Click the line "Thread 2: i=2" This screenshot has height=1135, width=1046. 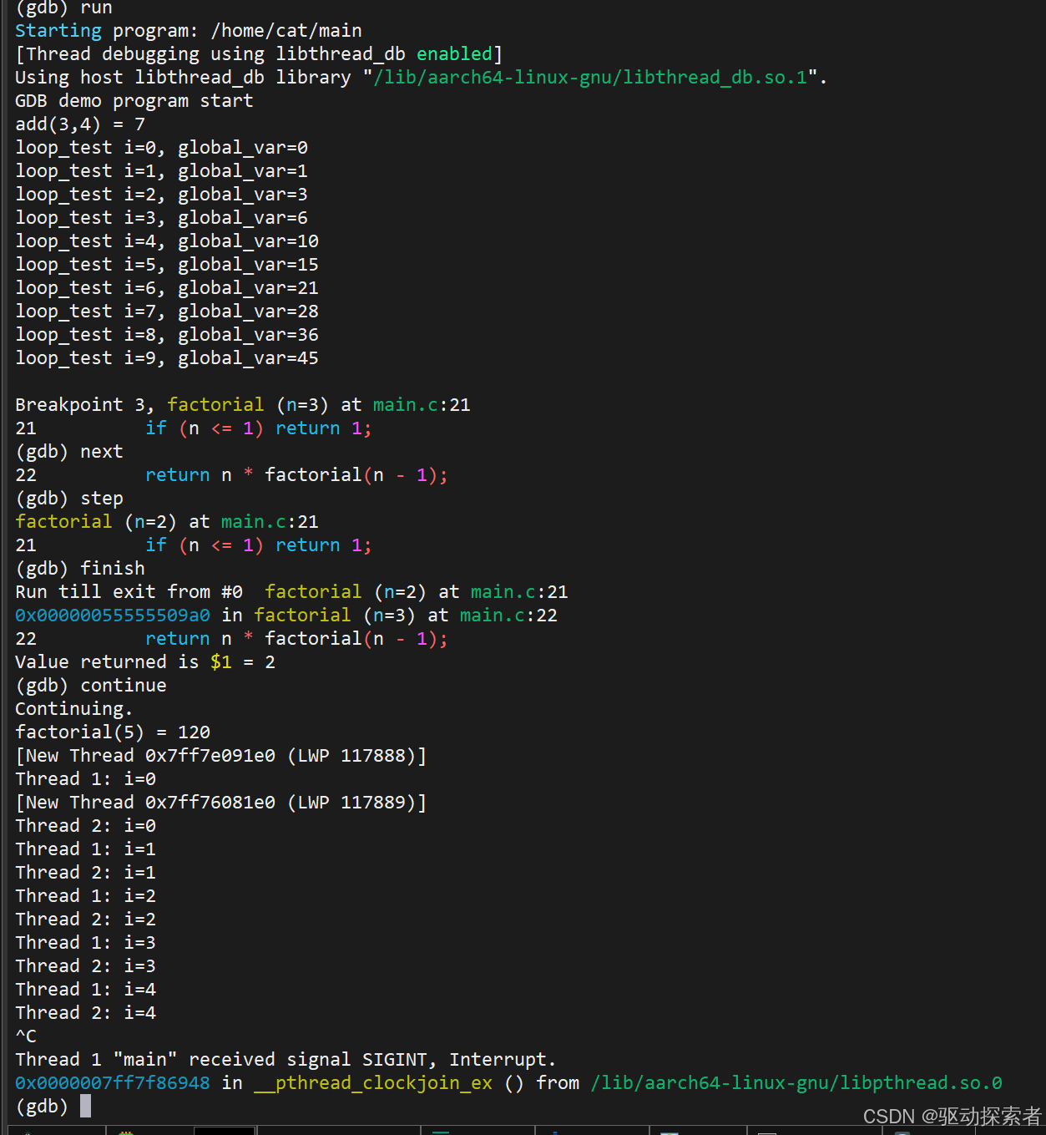point(85,920)
